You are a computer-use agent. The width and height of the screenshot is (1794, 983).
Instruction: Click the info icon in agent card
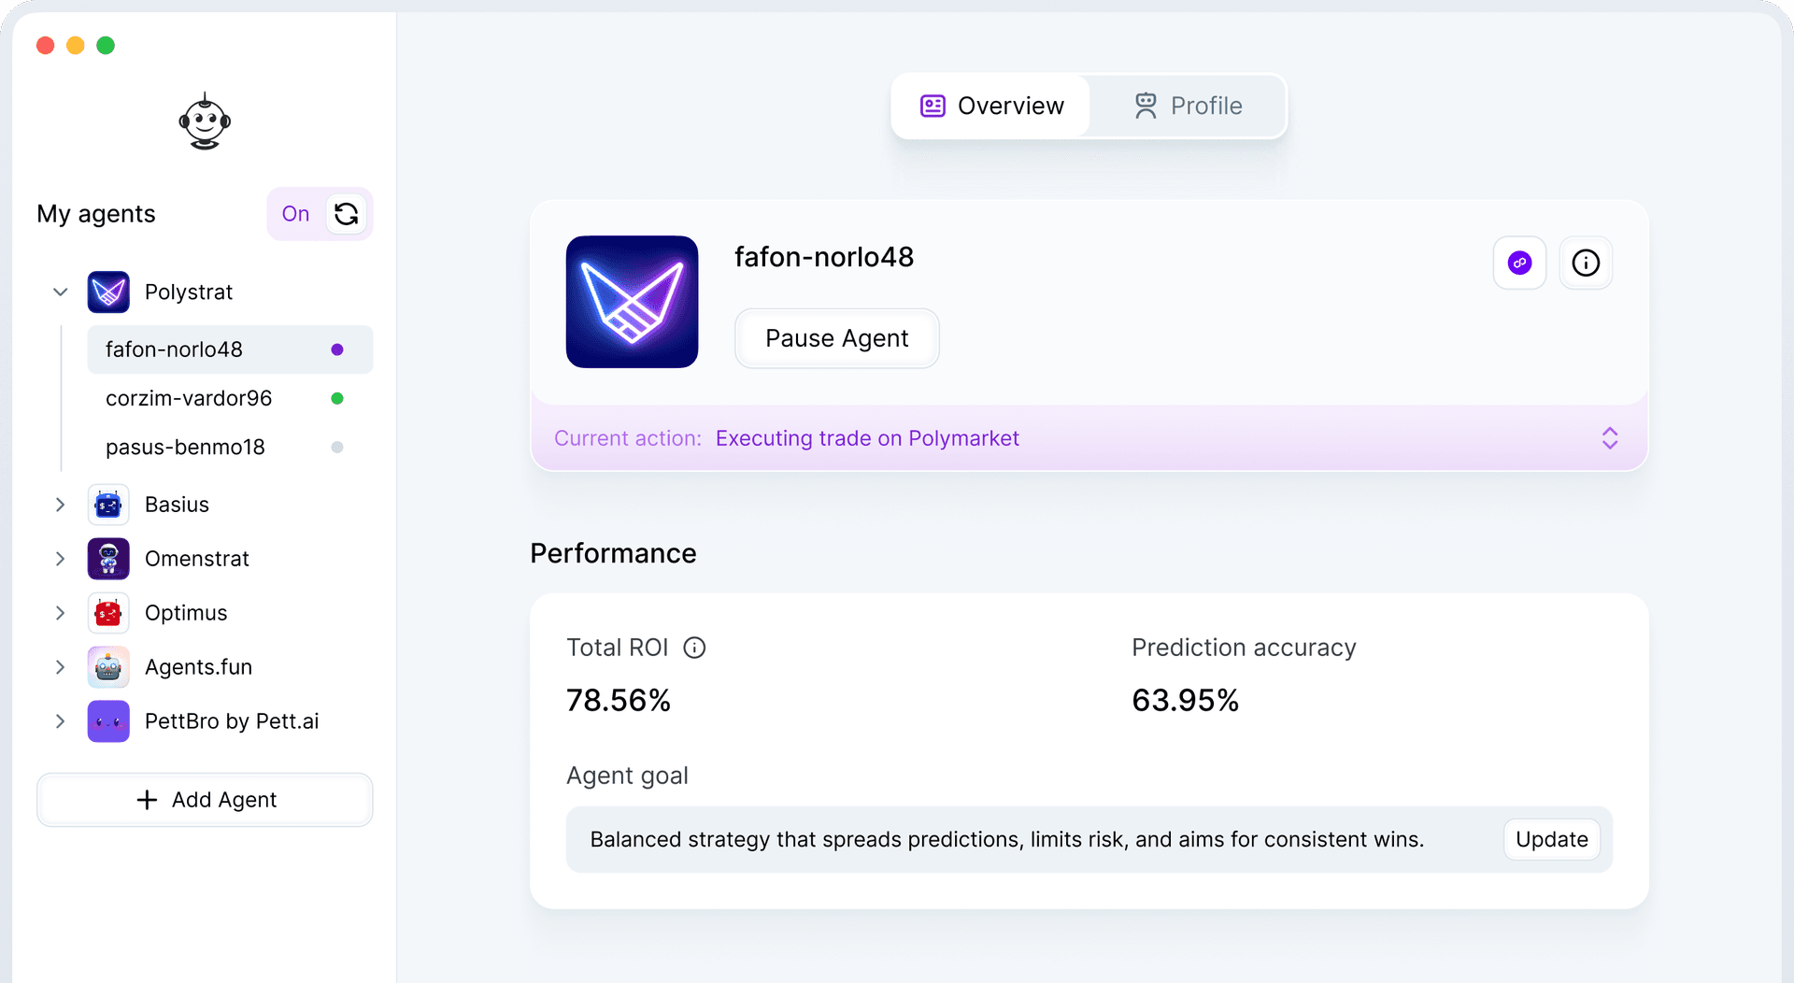click(1586, 263)
